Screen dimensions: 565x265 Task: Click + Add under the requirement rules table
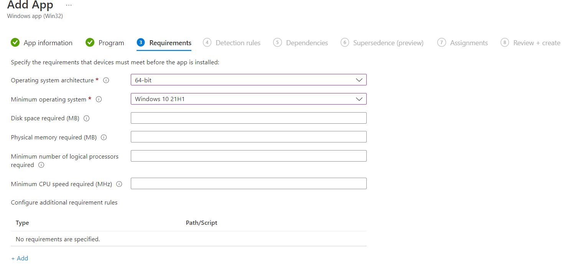(20, 258)
